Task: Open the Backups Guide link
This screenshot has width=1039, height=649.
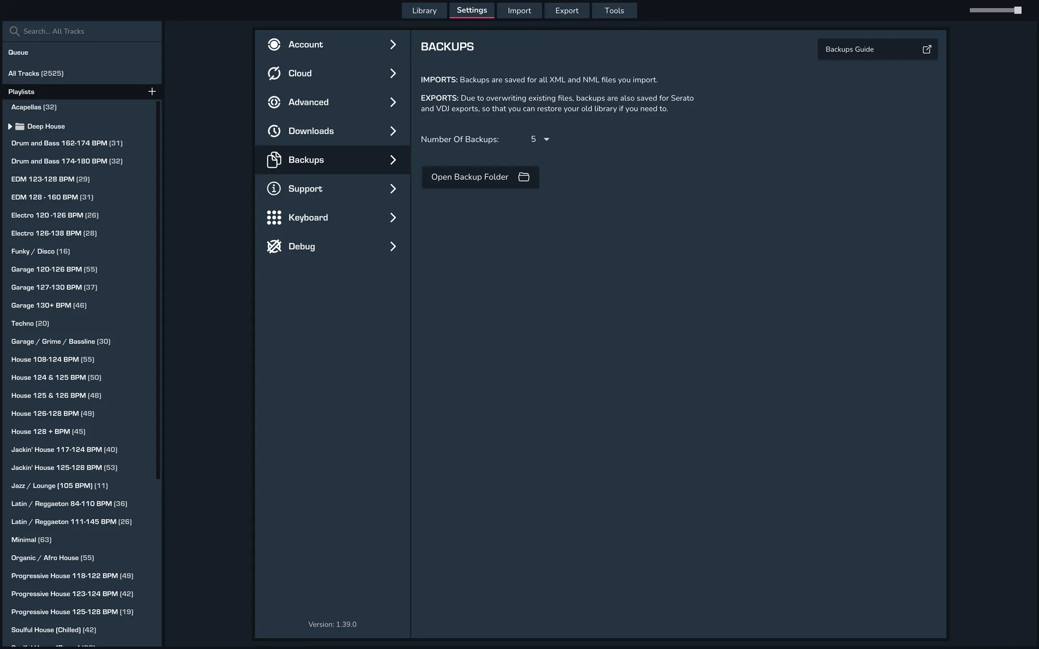Action: pyautogui.click(x=877, y=49)
